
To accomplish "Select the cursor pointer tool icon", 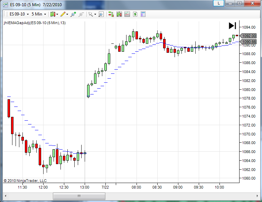I will coord(91,14).
